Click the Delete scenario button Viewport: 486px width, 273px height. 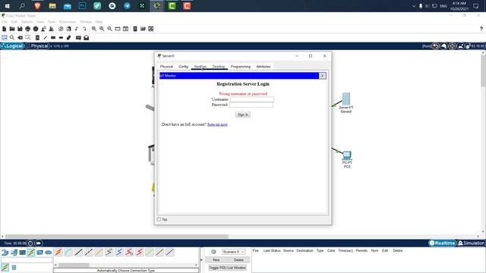238,259
